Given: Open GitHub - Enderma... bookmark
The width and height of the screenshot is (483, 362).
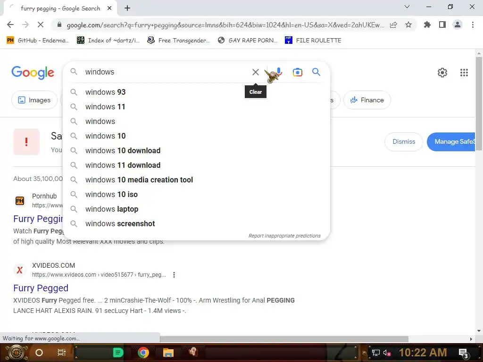Looking at the screenshot, I should pyautogui.click(x=38, y=41).
